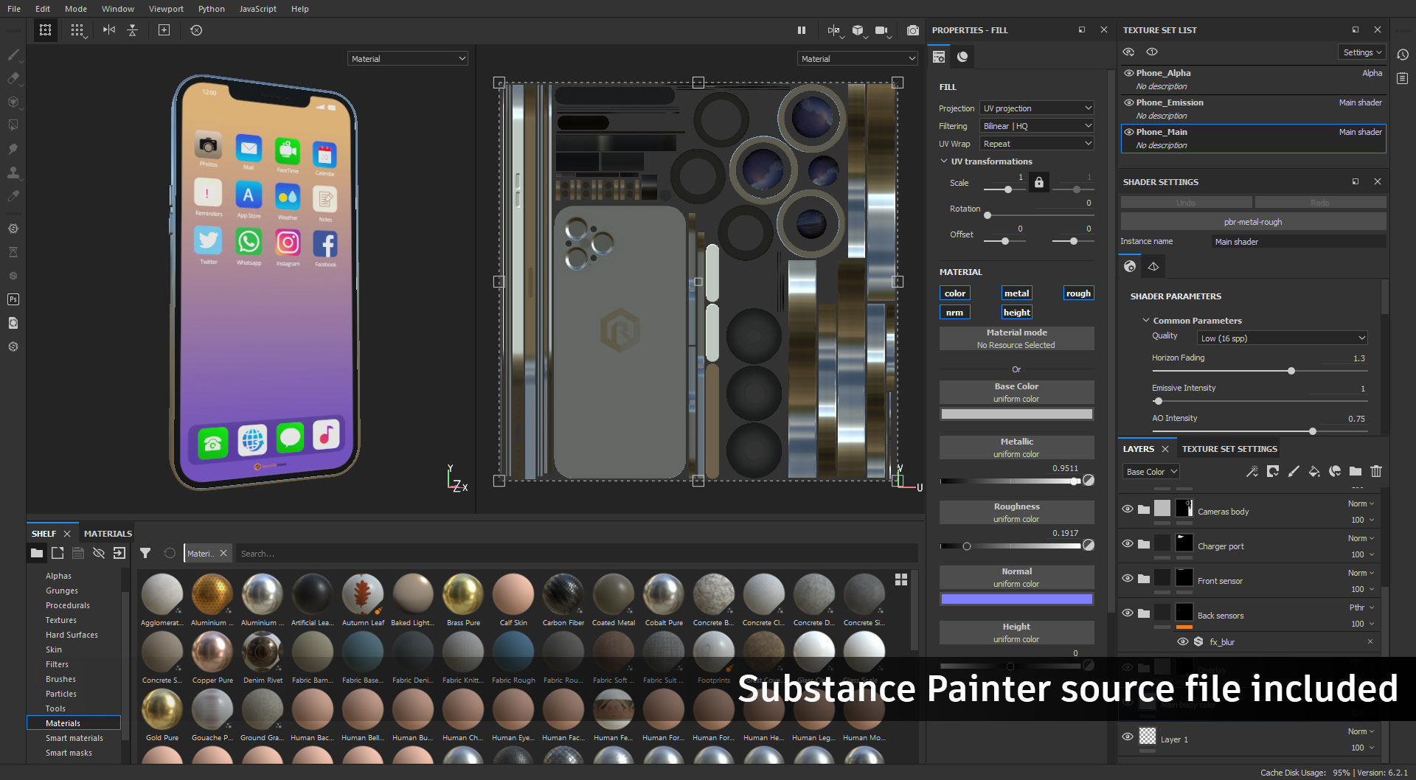Toggle visibility of the fx_blur effect
Viewport: 1416px width, 780px height.
coord(1183,641)
